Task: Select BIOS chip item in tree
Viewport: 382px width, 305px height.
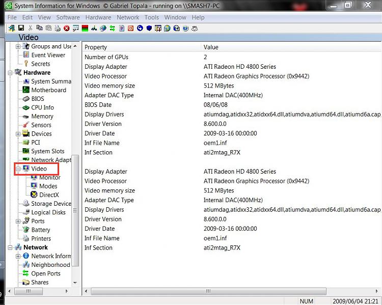Action: click(38, 99)
